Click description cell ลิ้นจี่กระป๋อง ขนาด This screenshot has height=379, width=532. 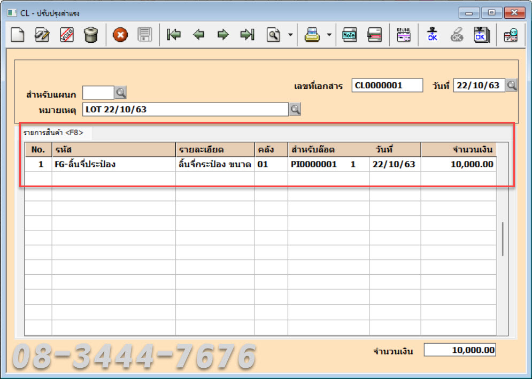coord(215,164)
